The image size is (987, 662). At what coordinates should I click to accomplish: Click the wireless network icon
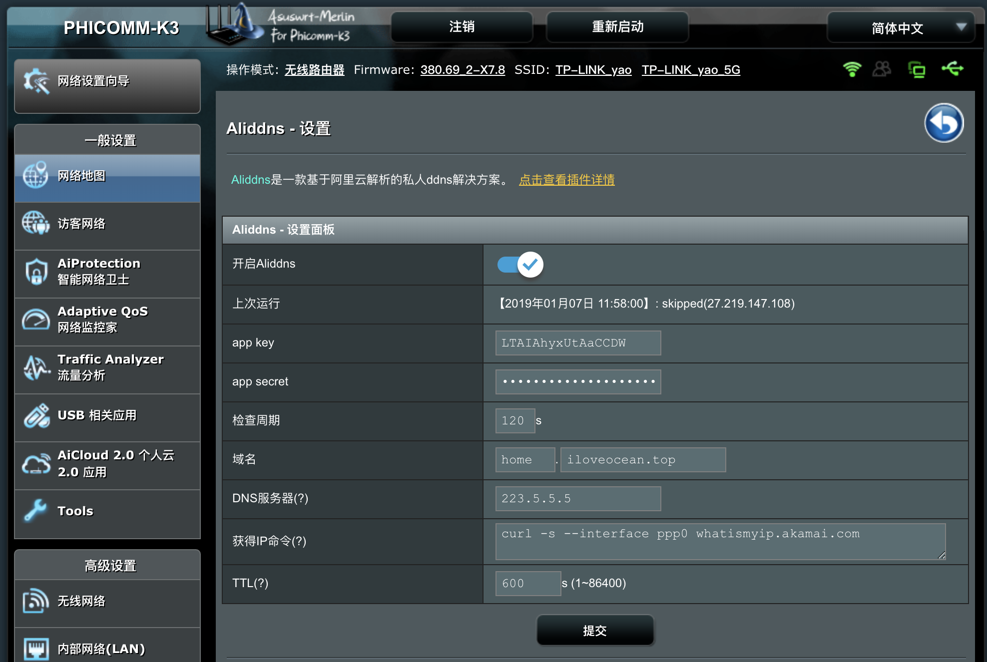(x=35, y=601)
